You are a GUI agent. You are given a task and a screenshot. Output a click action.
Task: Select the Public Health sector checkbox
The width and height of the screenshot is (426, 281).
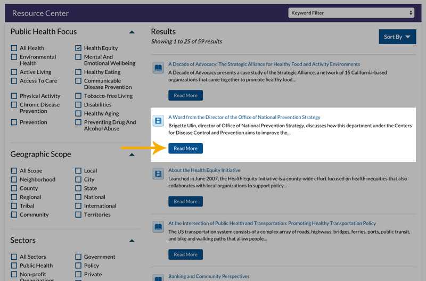click(x=14, y=265)
